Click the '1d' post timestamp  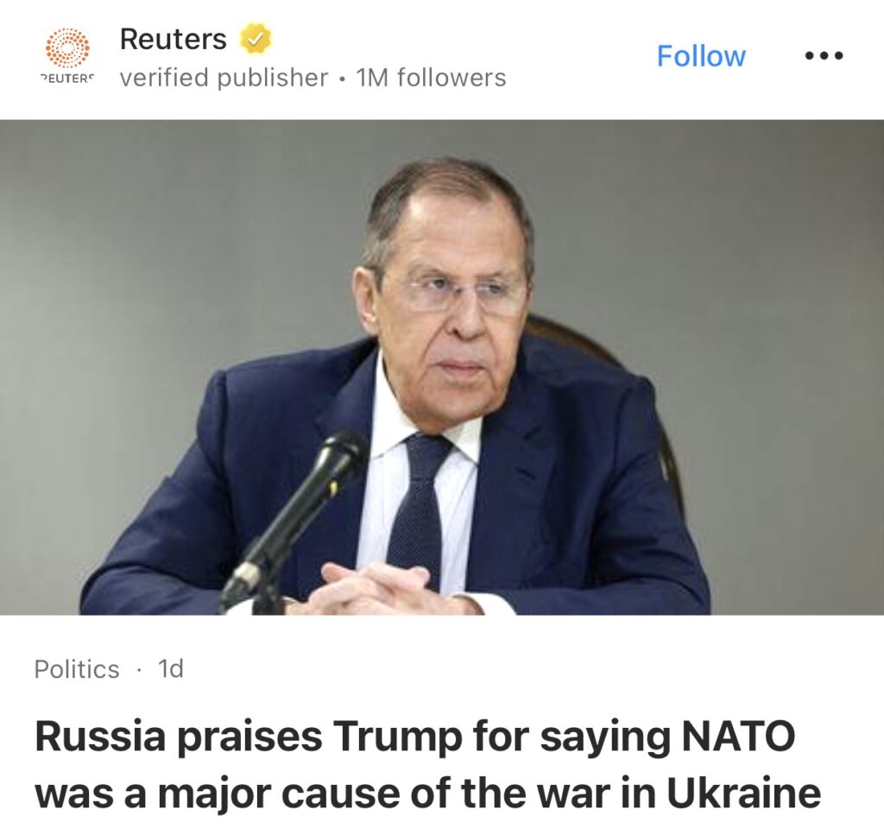(x=171, y=669)
